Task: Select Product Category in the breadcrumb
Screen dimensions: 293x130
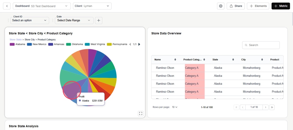Action: [47, 40]
